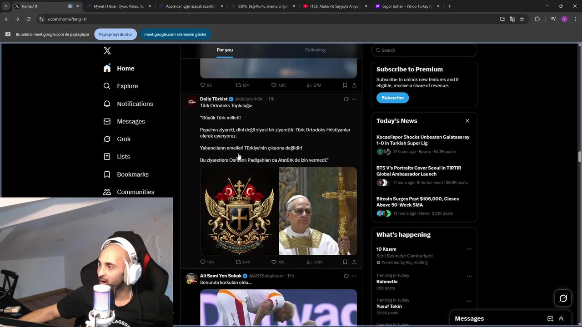Open browser tab search dropdown

coord(6,6)
